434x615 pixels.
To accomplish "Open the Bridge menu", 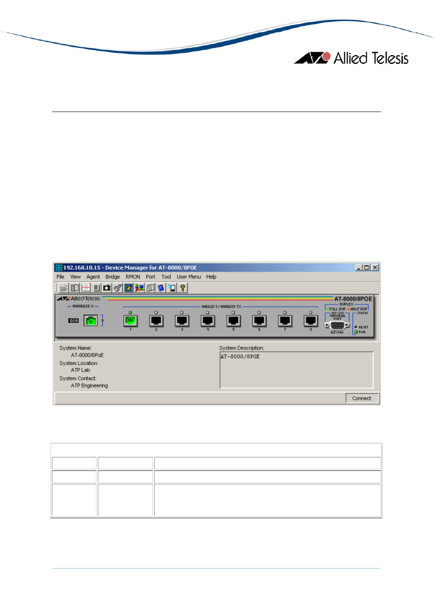I will pyautogui.click(x=112, y=277).
